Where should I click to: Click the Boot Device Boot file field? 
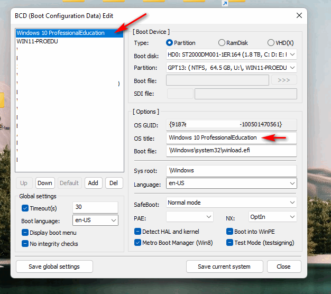[x=217, y=80]
